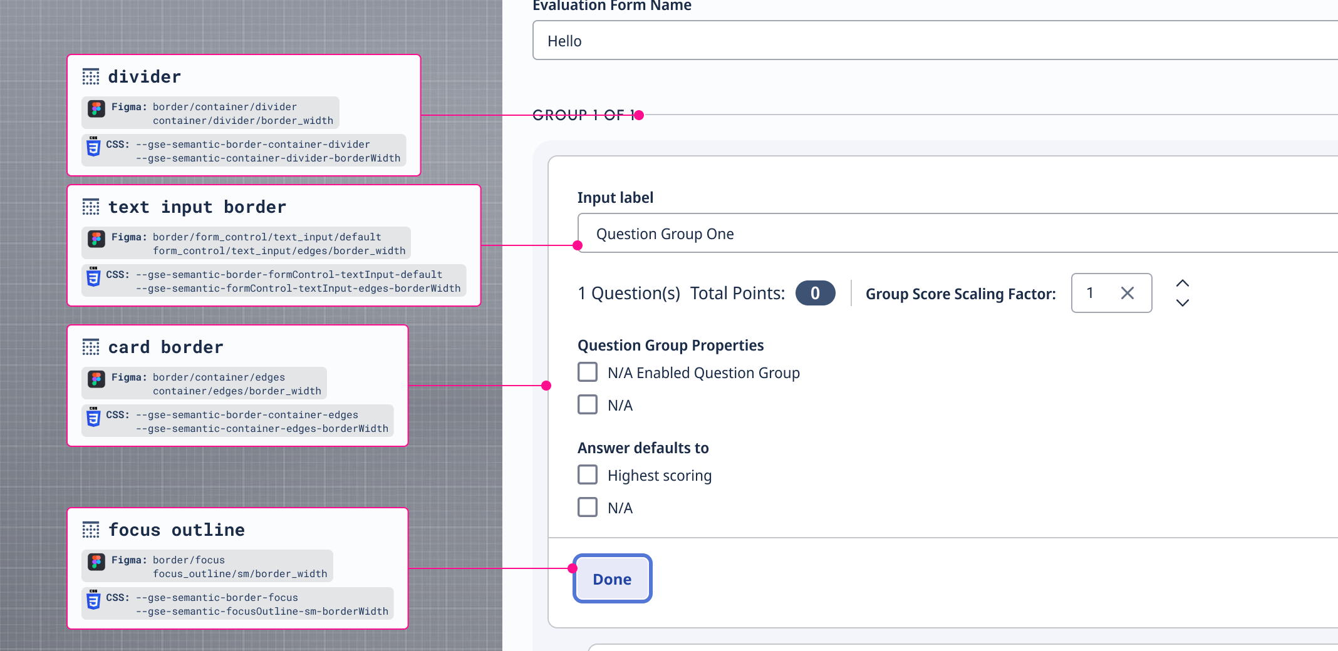Click the CSS3 shield icon in the divider card
This screenshot has width=1338, height=651.
[x=93, y=146]
